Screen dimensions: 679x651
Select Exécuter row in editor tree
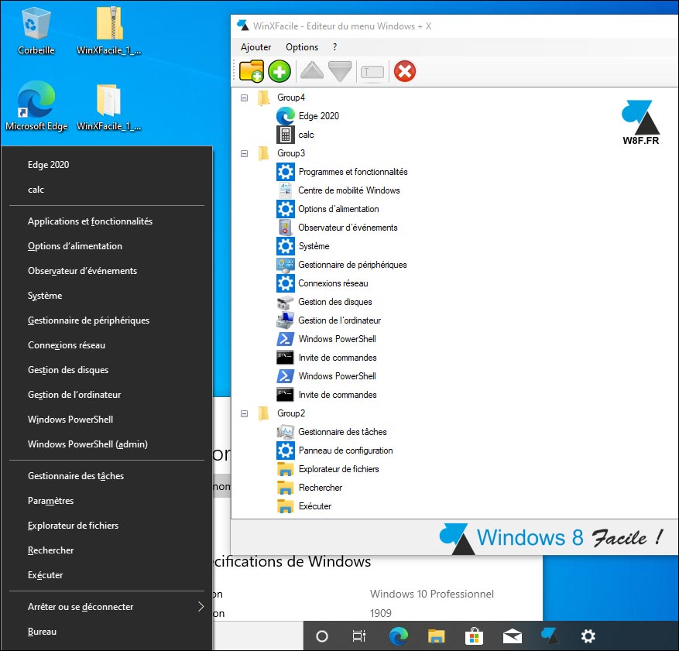304,506
